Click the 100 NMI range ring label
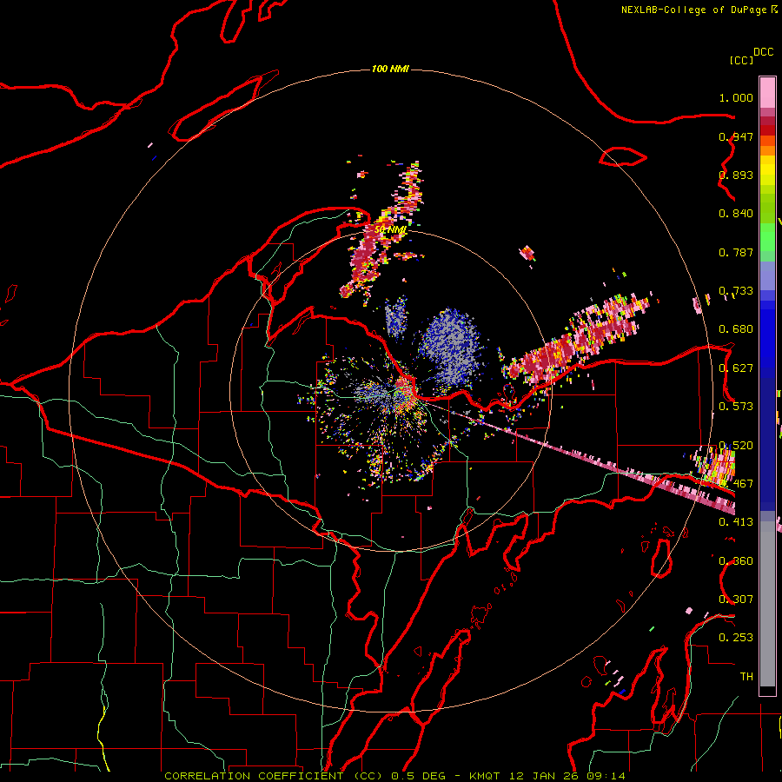The image size is (782, 782). pos(390,69)
